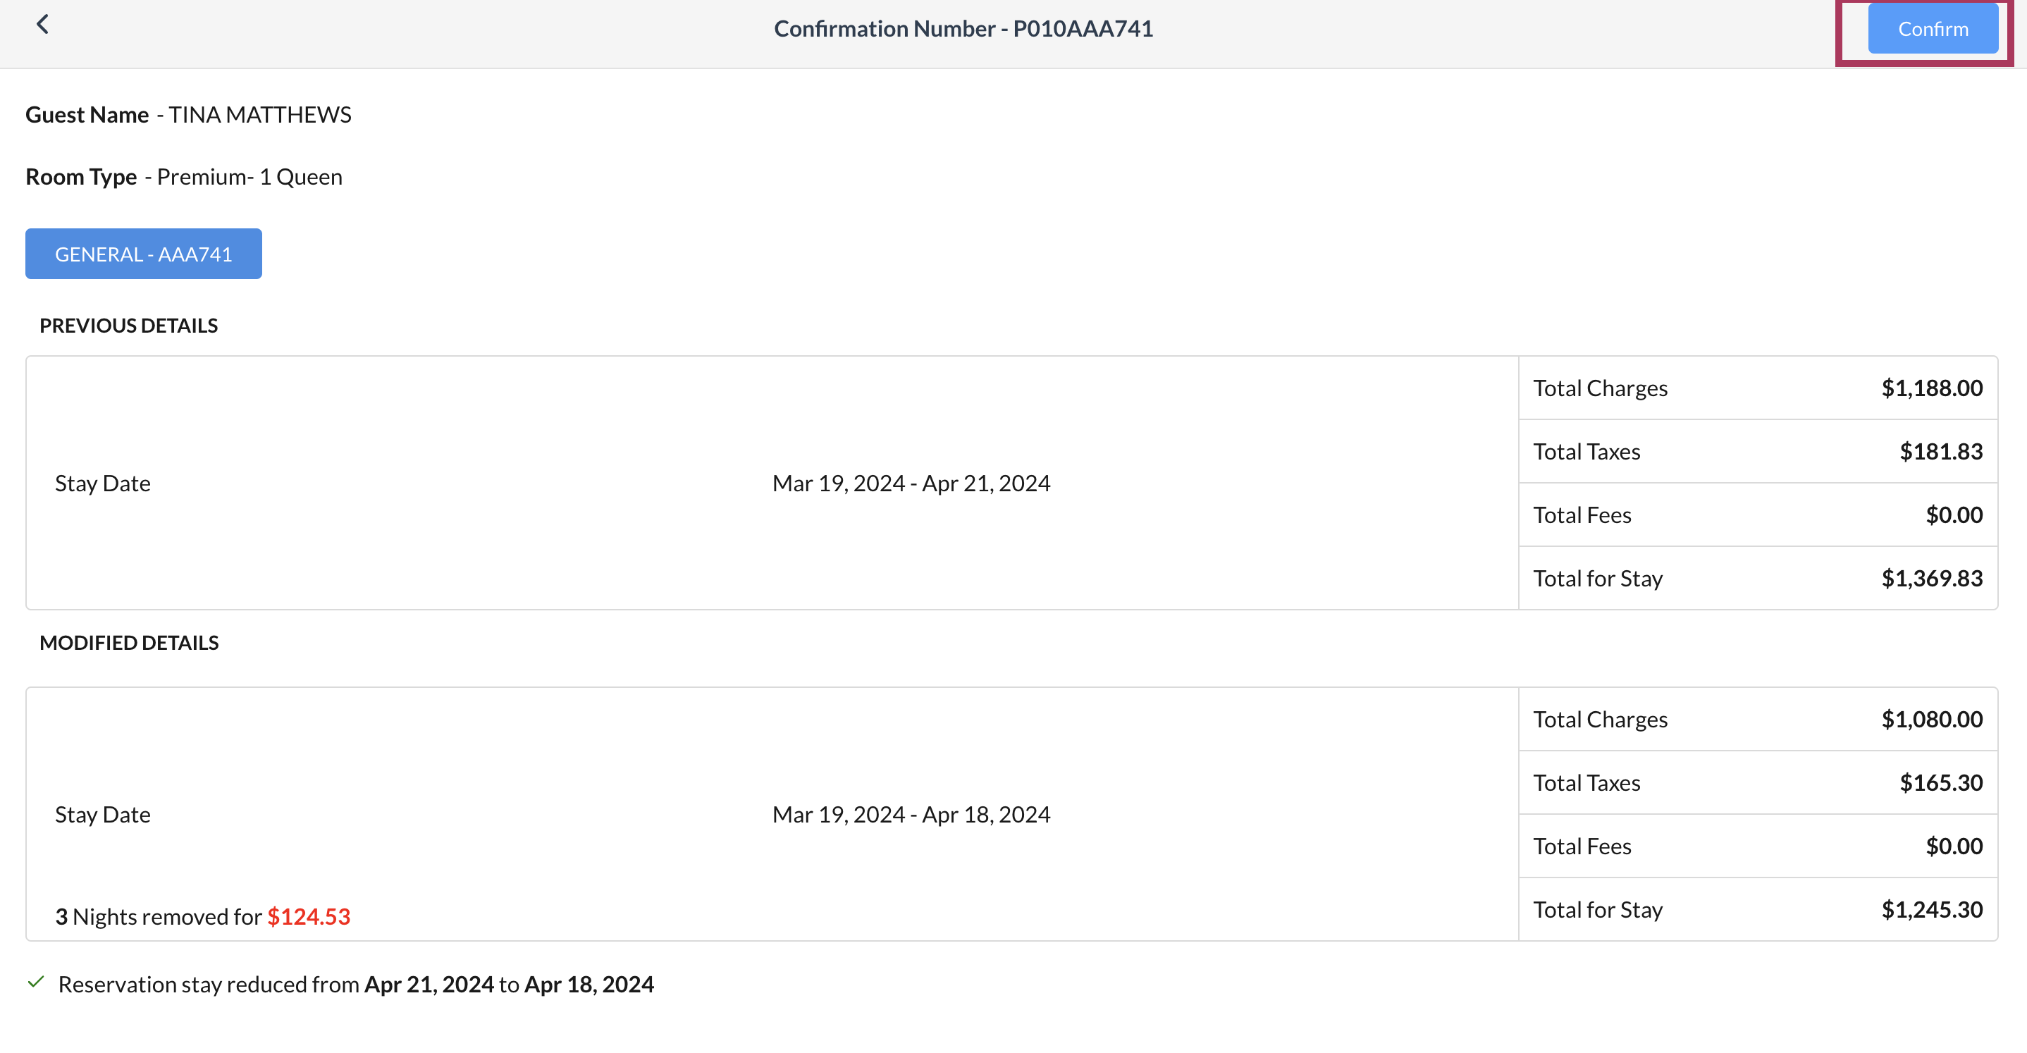Screen dimensions: 2027x1053
Task: Select modified Stay Date Mar 19 - Apr 18
Action: point(911,814)
